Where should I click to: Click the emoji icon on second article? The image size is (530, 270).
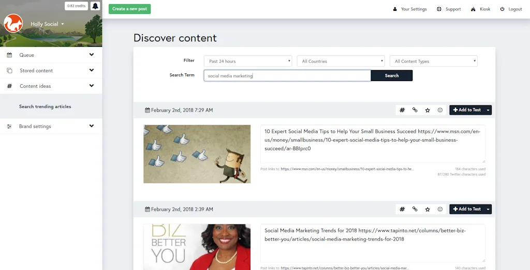click(x=440, y=209)
